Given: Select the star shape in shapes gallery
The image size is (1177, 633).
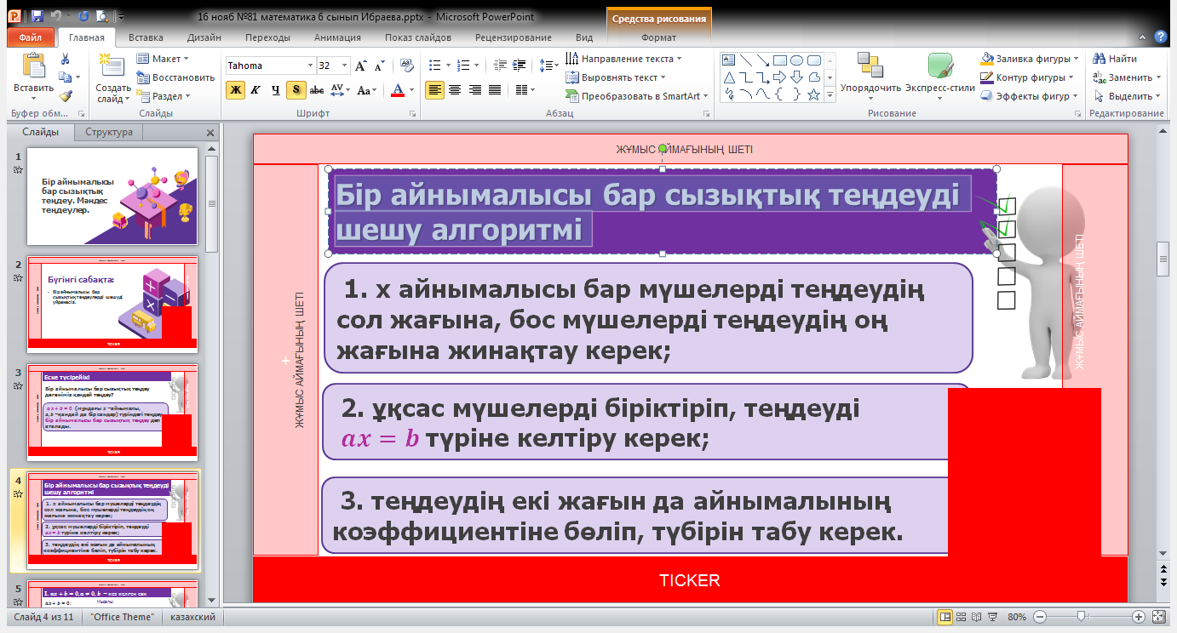Looking at the screenshot, I should pyautogui.click(x=813, y=94).
